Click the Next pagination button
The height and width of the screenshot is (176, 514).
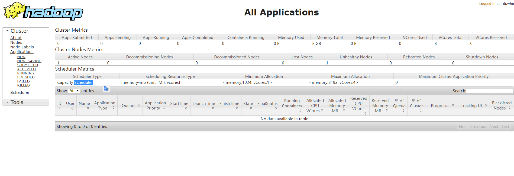(x=494, y=127)
